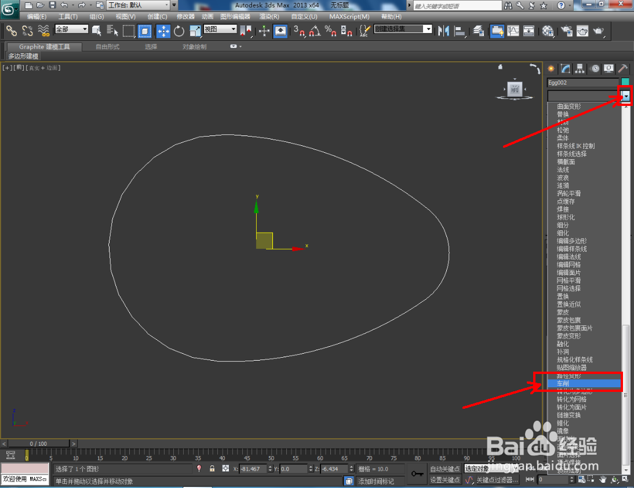Viewport: 634px width, 488px height.
Task: Open the Manage Layers icon
Action: 479,31
